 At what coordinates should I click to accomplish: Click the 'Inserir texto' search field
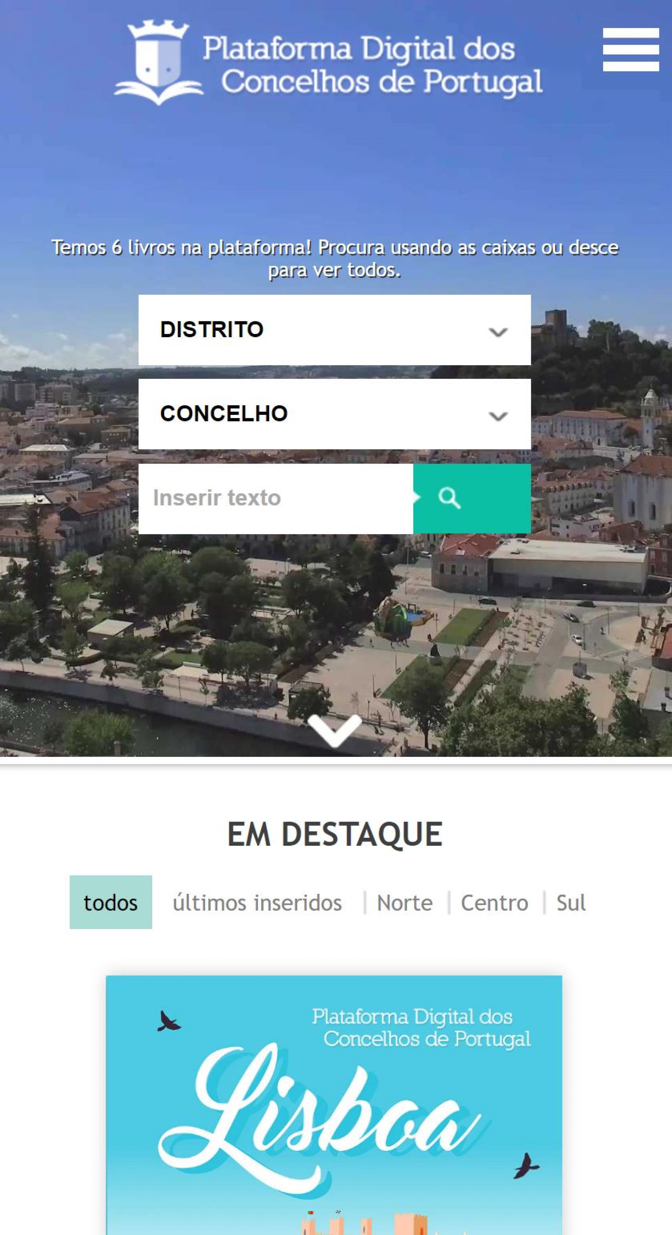(275, 498)
